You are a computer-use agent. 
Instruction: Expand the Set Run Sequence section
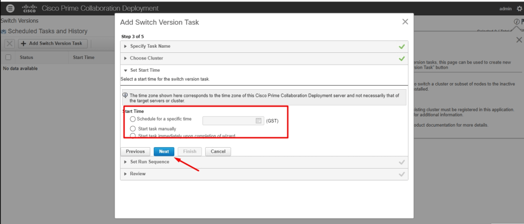[x=149, y=162]
